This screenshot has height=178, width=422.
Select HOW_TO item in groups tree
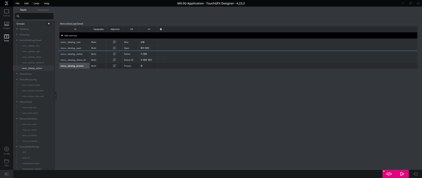pos(26,158)
